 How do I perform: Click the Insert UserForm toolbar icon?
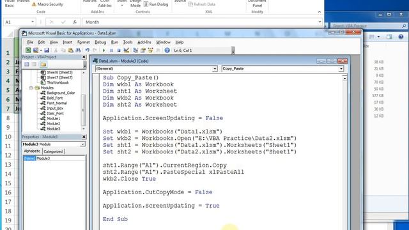pos(36,50)
